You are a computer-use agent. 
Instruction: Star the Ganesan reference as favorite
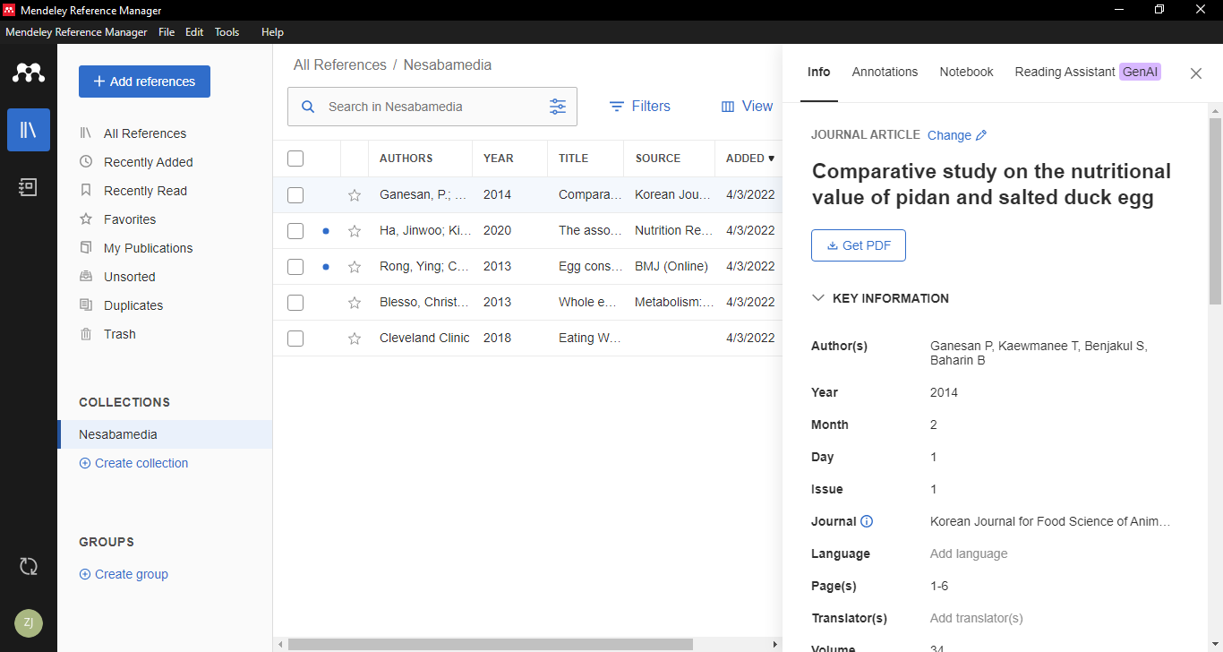pos(355,195)
